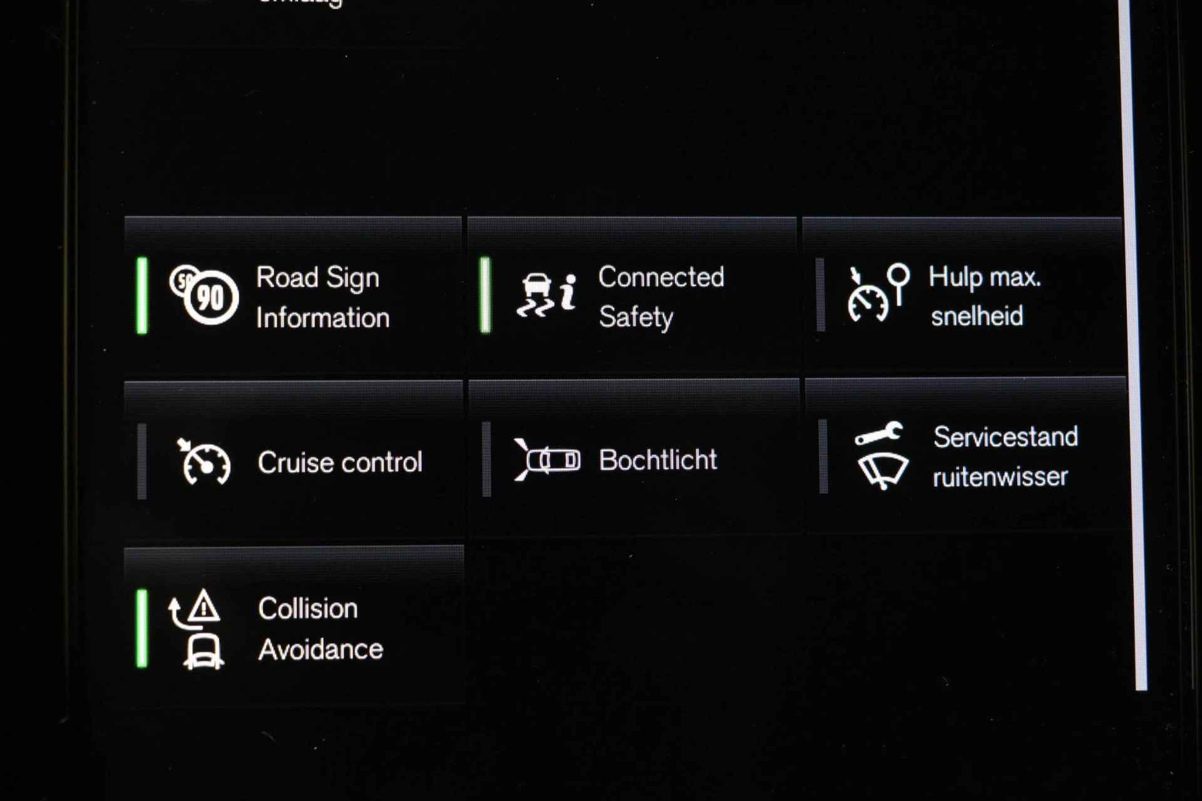Image resolution: width=1202 pixels, height=801 pixels.
Task: Select the Collision Avoidance text label
Action: (x=320, y=629)
